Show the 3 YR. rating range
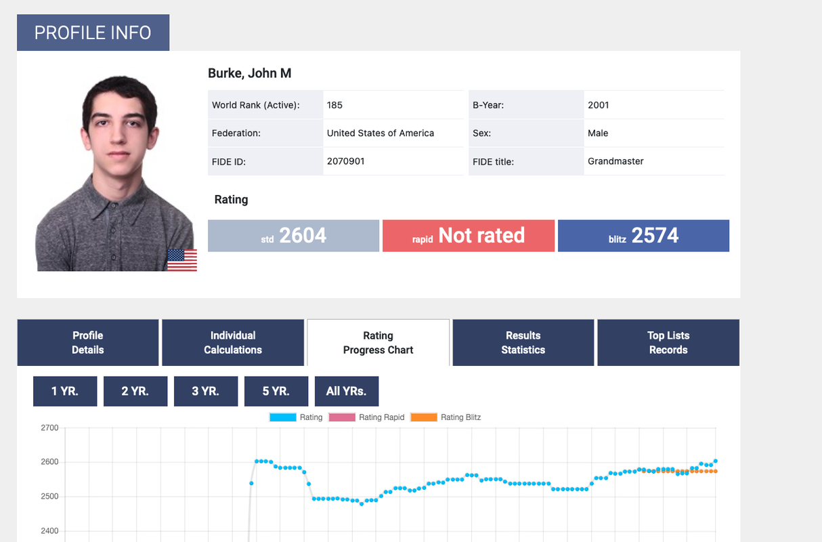Screen dimensions: 822x542 [206, 392]
